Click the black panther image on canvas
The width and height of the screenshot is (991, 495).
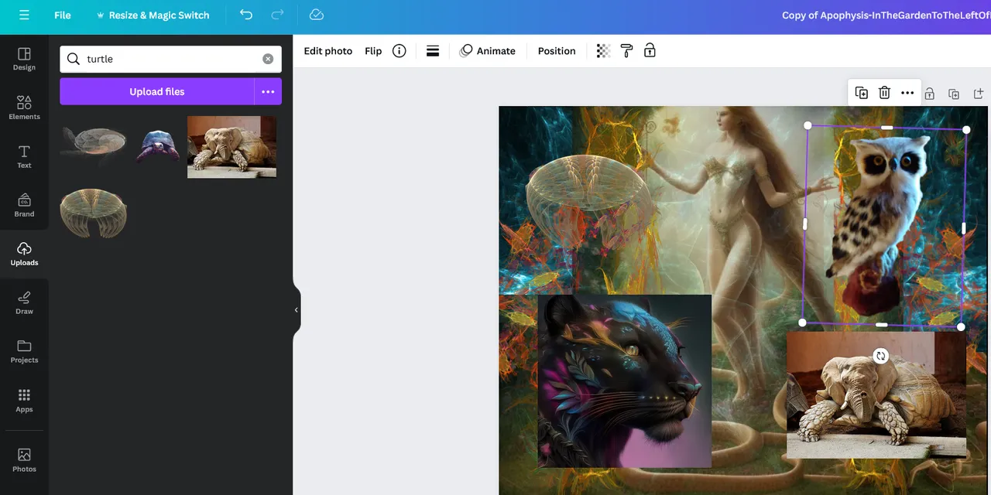[624, 381]
